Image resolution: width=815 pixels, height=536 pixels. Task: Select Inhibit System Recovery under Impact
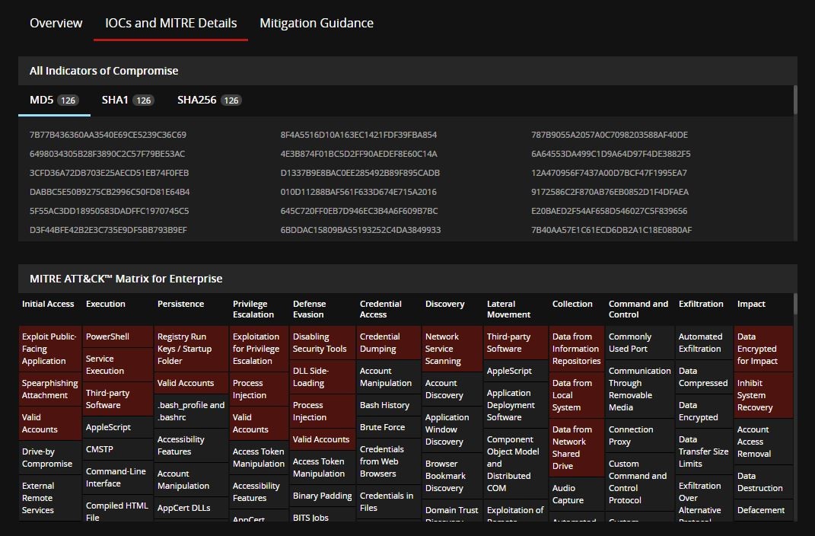(x=762, y=401)
